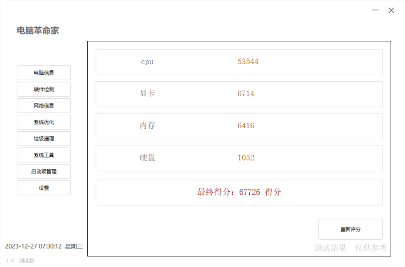Open 系统优化 from the sidebar
Screen dimensions: 405x267
tap(44, 122)
